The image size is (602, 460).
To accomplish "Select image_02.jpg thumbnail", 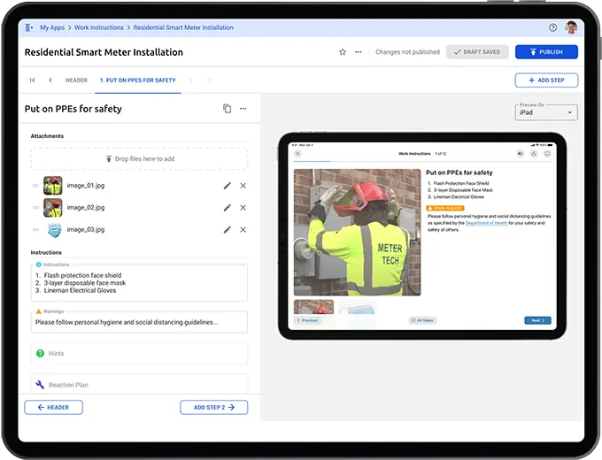I will click(53, 208).
